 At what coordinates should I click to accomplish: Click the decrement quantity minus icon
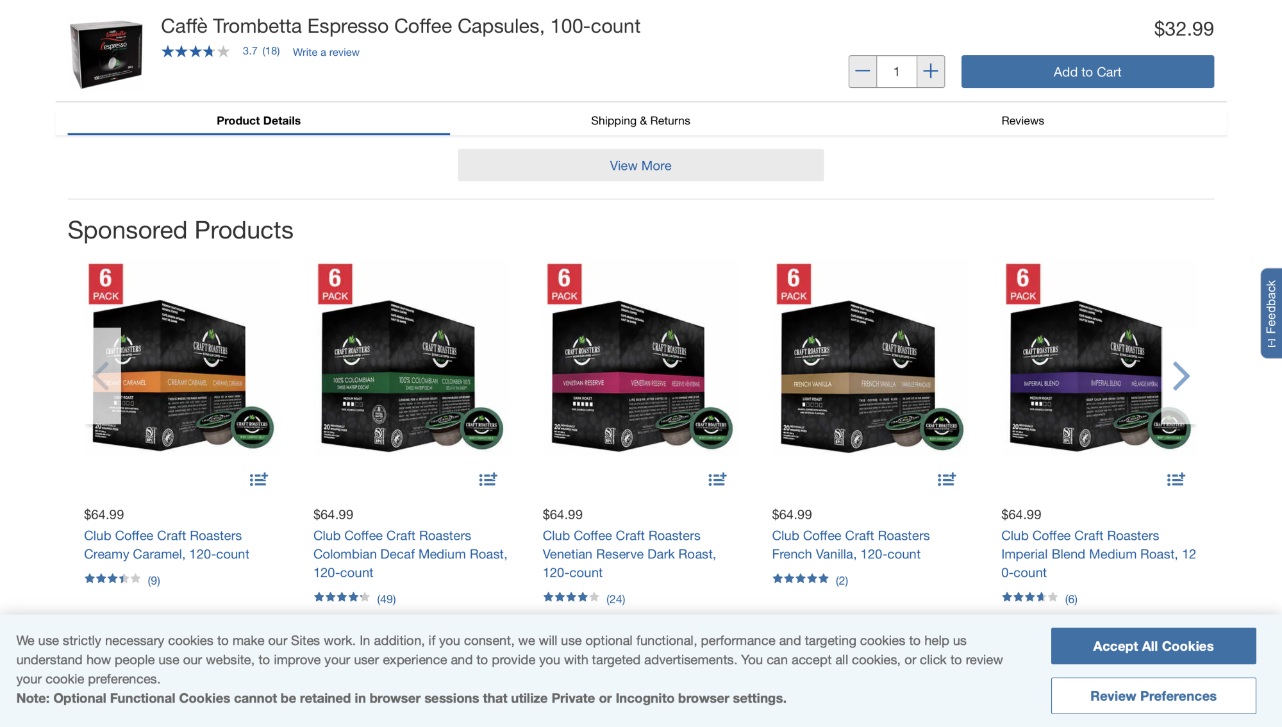coord(862,71)
